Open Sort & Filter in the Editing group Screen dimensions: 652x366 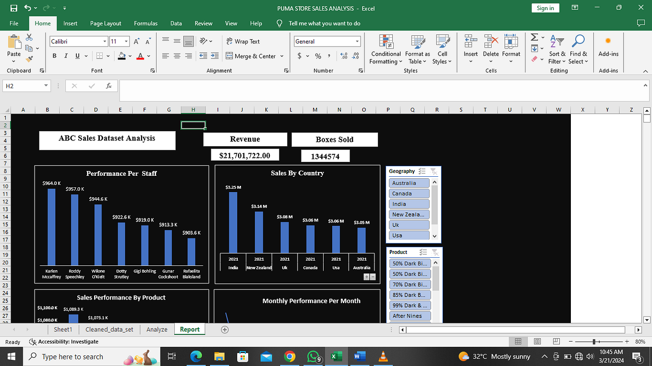[x=556, y=50]
